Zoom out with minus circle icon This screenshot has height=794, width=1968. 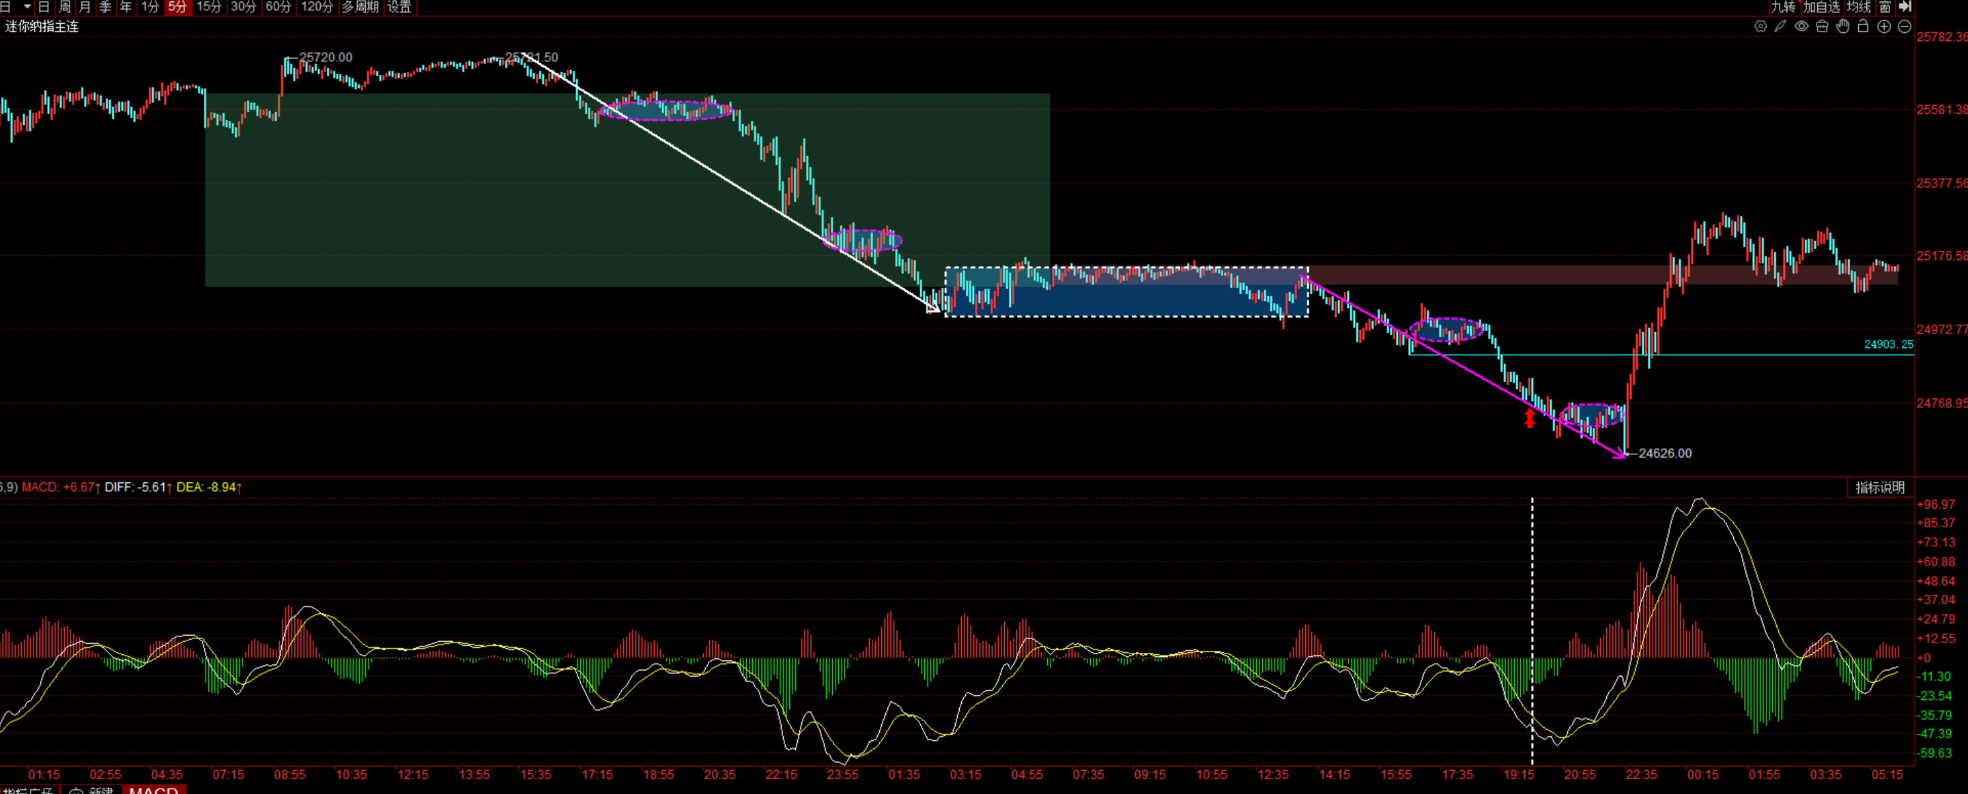tap(1905, 27)
